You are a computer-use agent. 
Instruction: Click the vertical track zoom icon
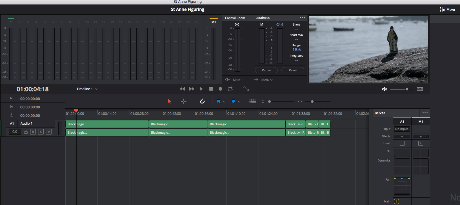pyautogui.click(x=263, y=101)
